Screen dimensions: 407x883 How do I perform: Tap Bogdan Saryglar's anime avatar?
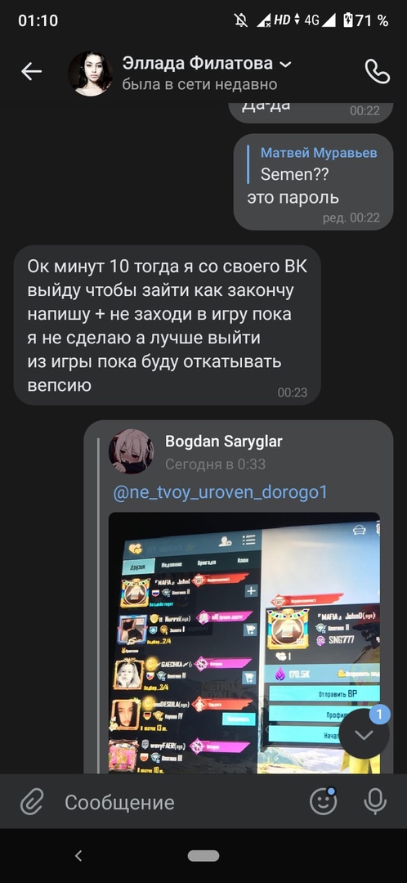[131, 451]
